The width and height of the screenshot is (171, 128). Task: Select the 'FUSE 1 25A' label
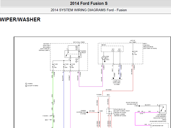point(66,66)
